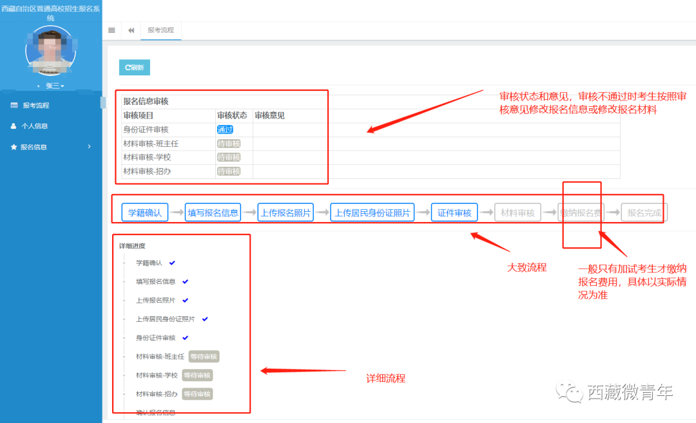
Task: Click the 个人信息 person icon
Action: 14,126
